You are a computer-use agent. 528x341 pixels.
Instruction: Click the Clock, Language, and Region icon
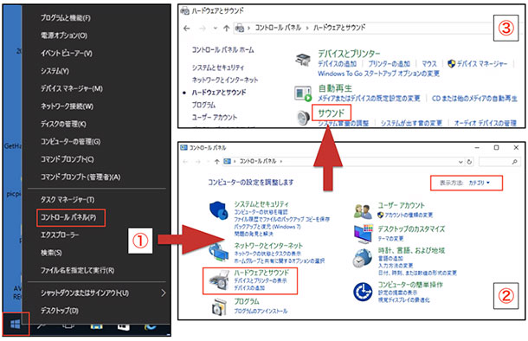click(x=363, y=258)
